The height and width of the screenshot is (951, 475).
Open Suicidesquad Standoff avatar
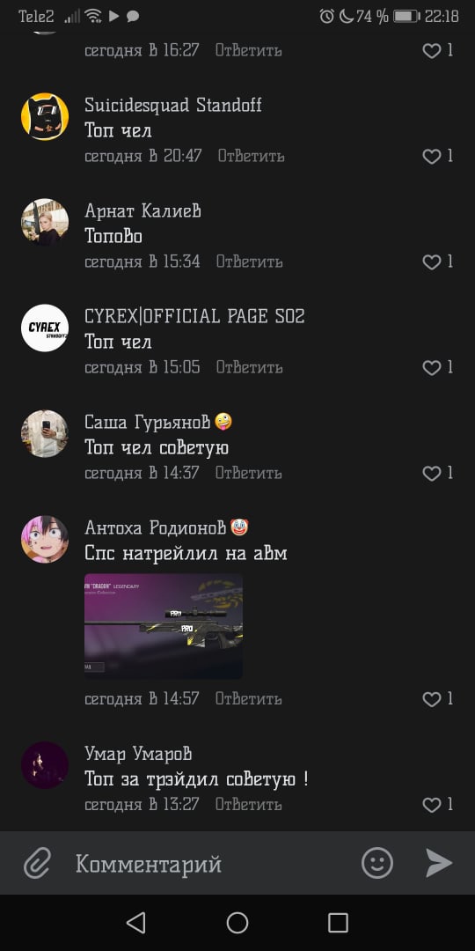(x=45, y=117)
